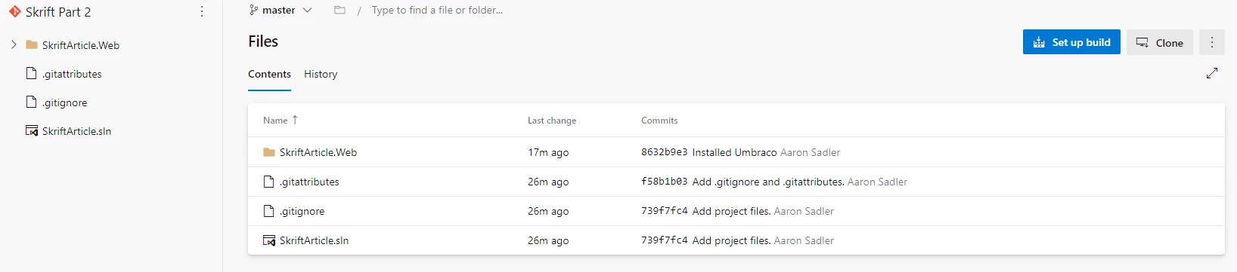Screen dimensions: 1237x272
Task: Open SkriftArticle.sln from the file list
Action: coord(314,240)
